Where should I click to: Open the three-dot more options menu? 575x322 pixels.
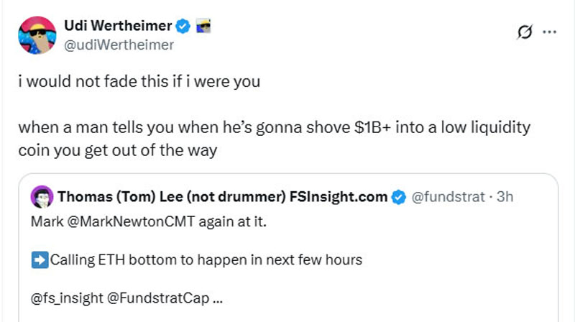550,32
